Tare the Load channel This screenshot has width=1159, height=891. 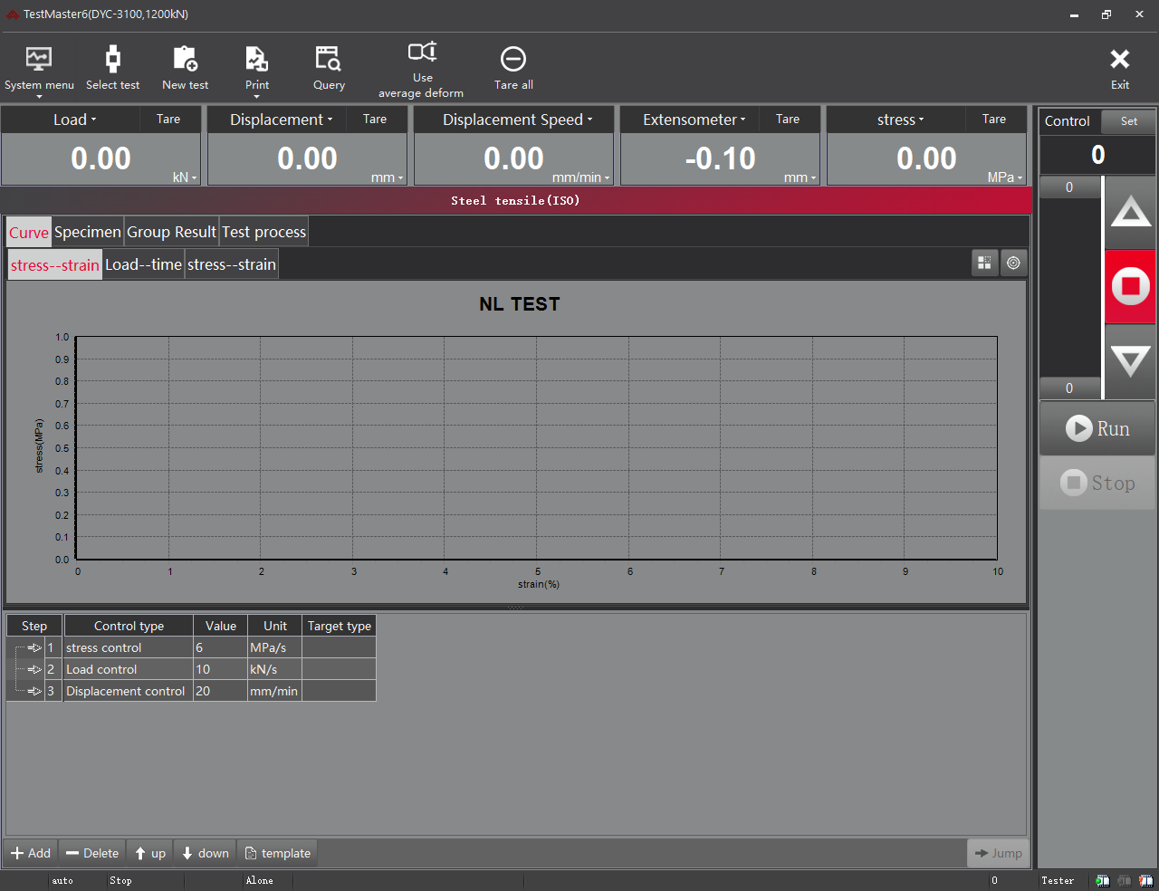(x=169, y=119)
